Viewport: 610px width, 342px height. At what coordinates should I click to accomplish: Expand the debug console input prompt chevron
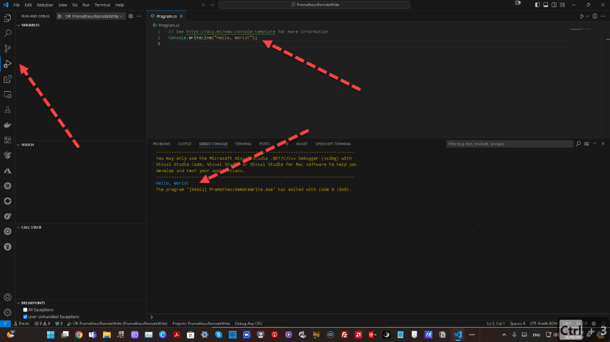[152, 317]
